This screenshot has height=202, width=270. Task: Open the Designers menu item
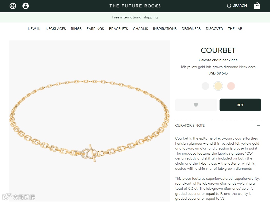[x=191, y=29]
